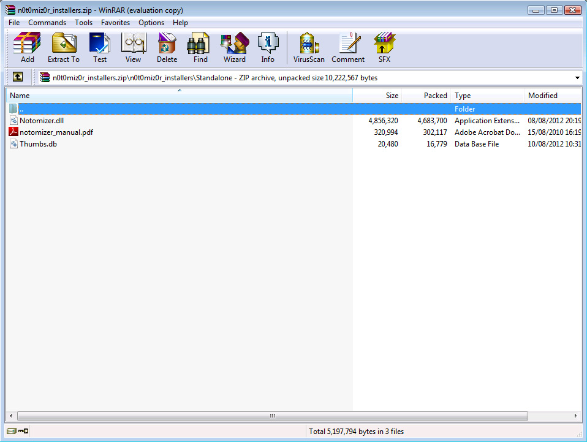Select the Thumbs.db file name
The width and height of the screenshot is (587, 442).
pos(38,144)
